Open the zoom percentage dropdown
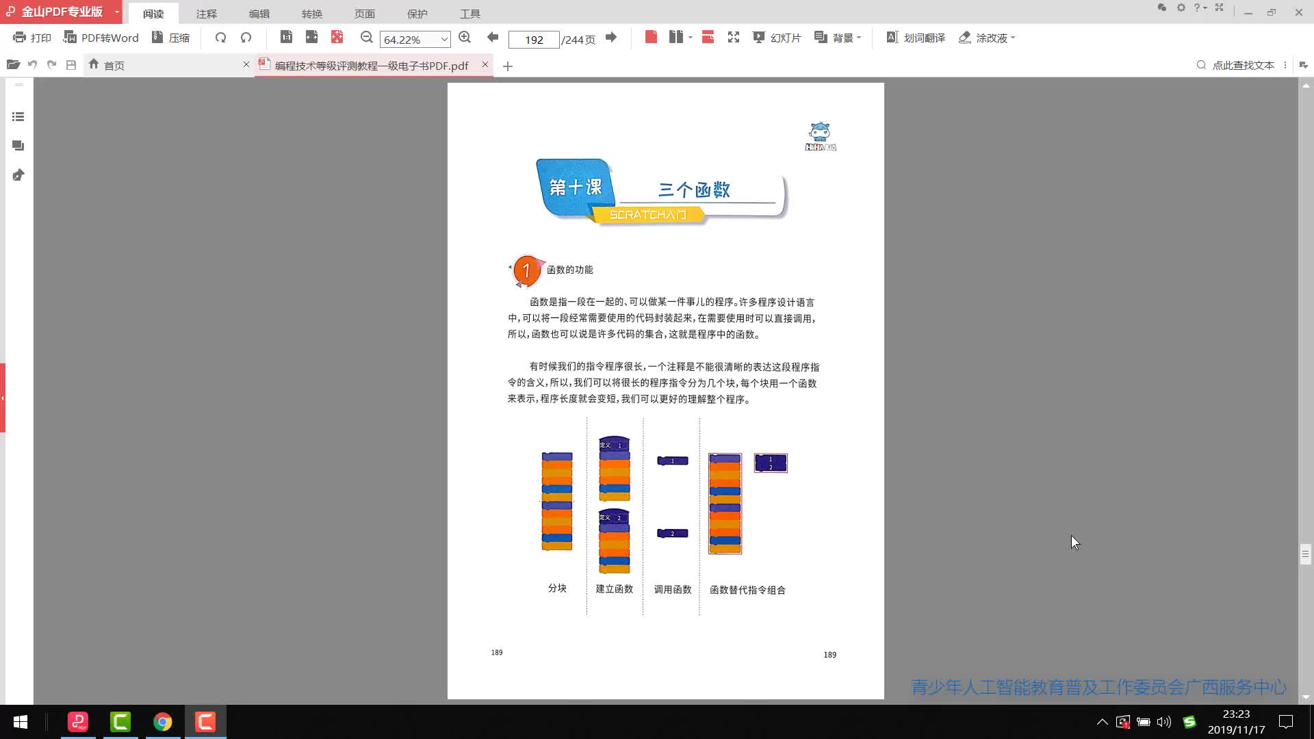Image resolution: width=1314 pixels, height=739 pixels. [444, 39]
